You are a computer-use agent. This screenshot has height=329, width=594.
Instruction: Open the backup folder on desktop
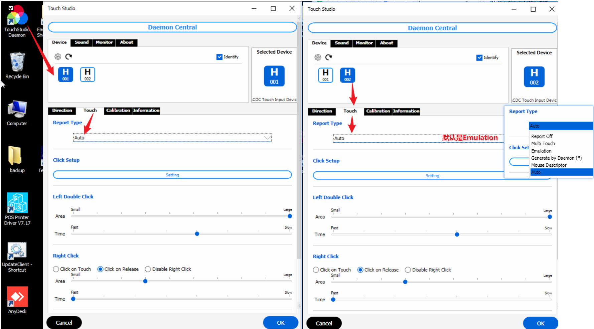(x=17, y=159)
